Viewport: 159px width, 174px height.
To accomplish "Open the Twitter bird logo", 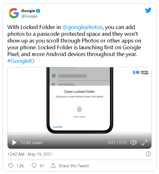I will tap(148, 11).
